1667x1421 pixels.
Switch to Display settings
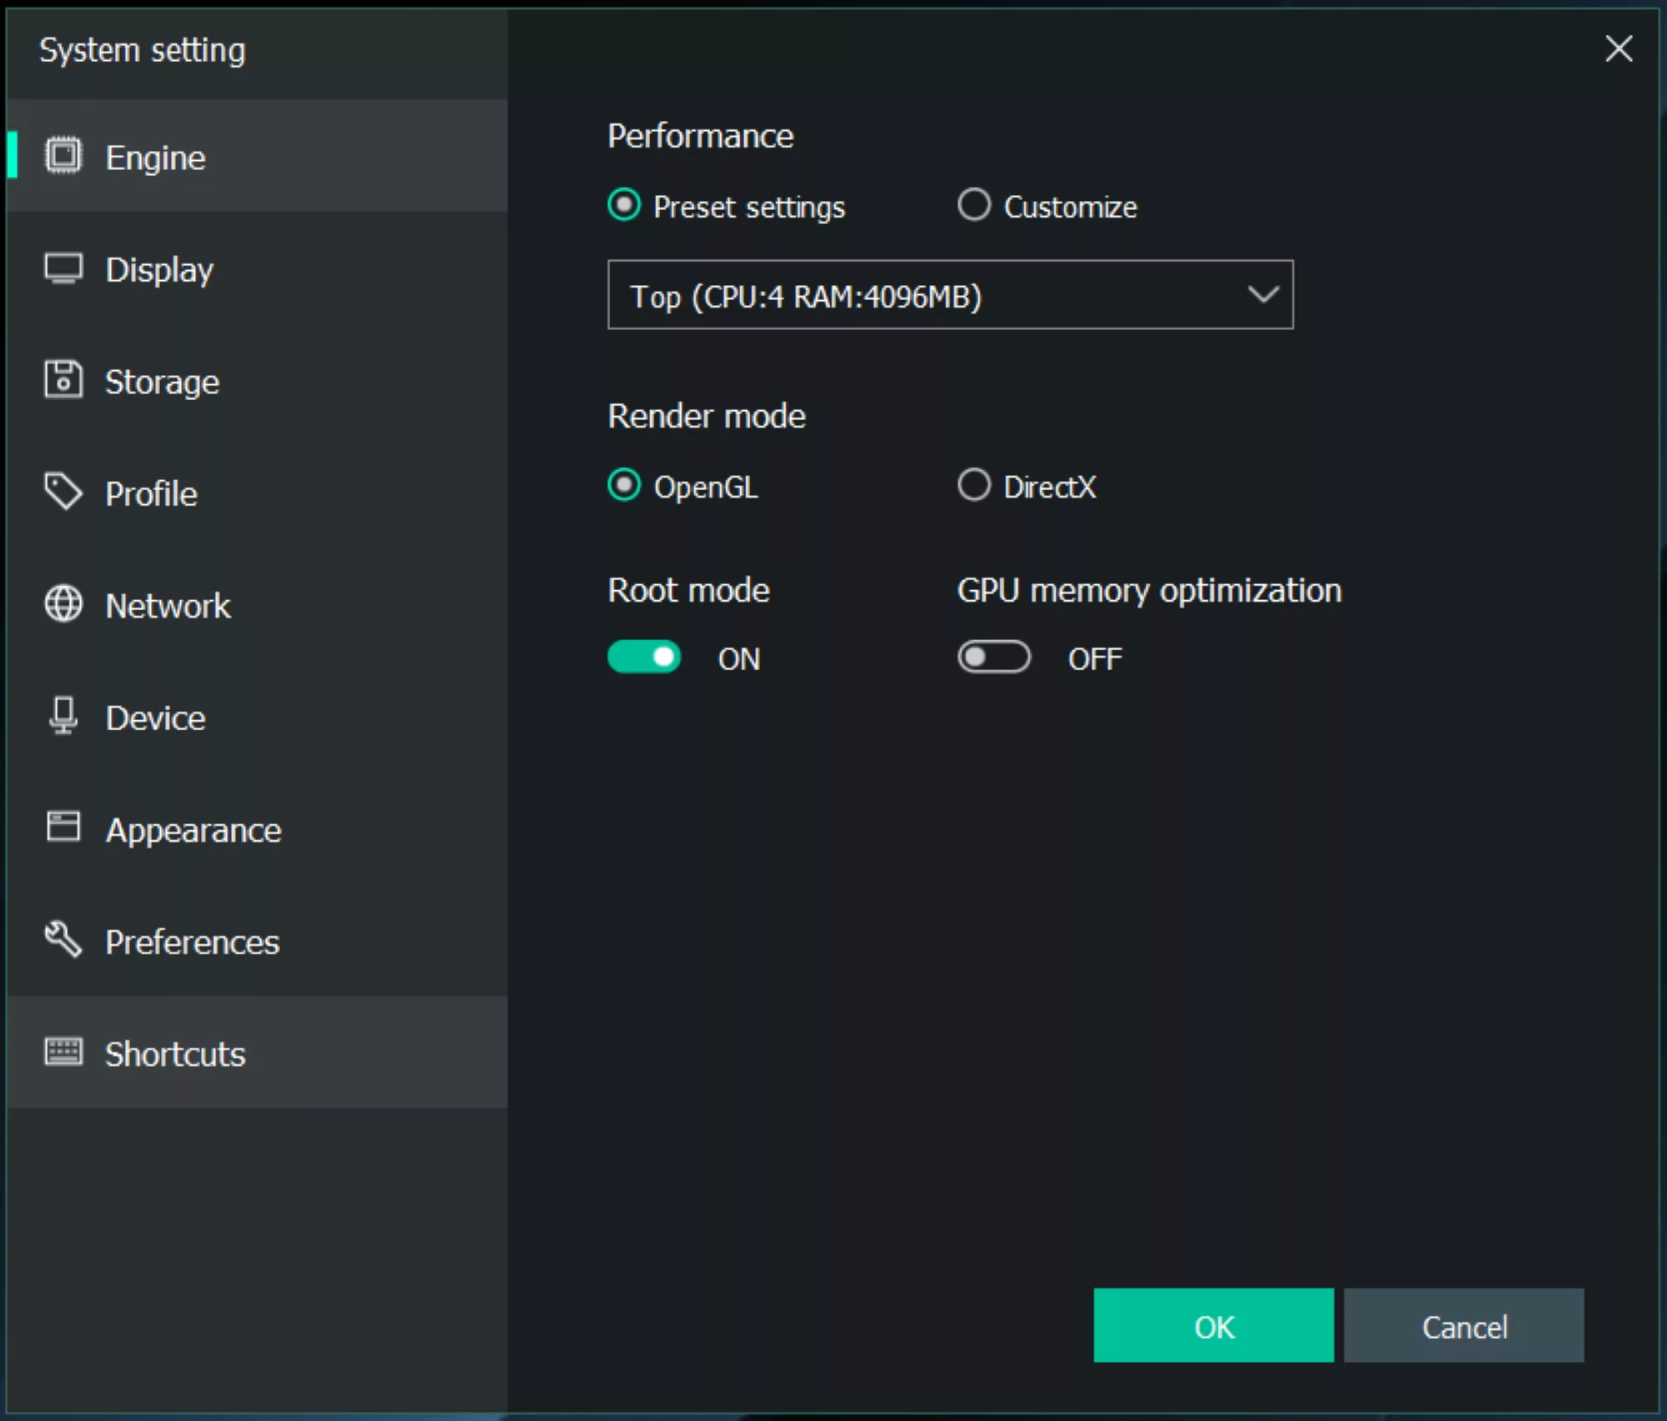(x=257, y=268)
